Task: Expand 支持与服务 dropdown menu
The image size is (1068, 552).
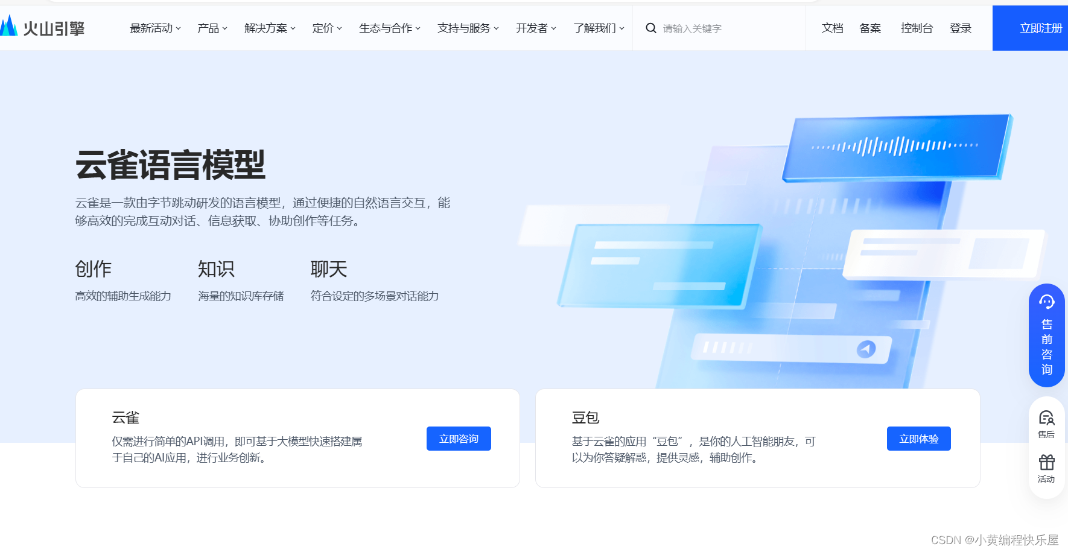Action: [x=468, y=28]
